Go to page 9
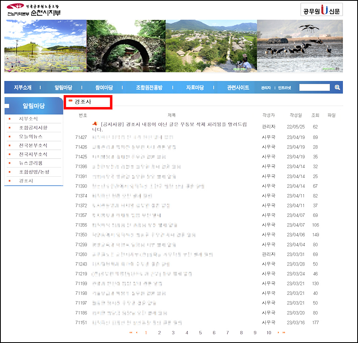Viewport: 358px width, 343px height. click(x=255, y=333)
